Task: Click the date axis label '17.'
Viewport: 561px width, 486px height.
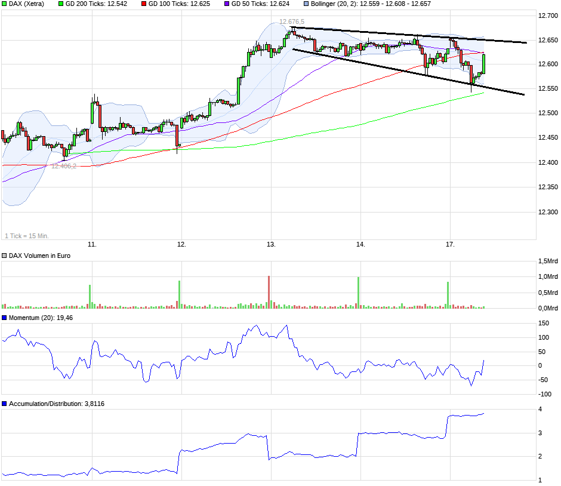Action: [x=450, y=244]
